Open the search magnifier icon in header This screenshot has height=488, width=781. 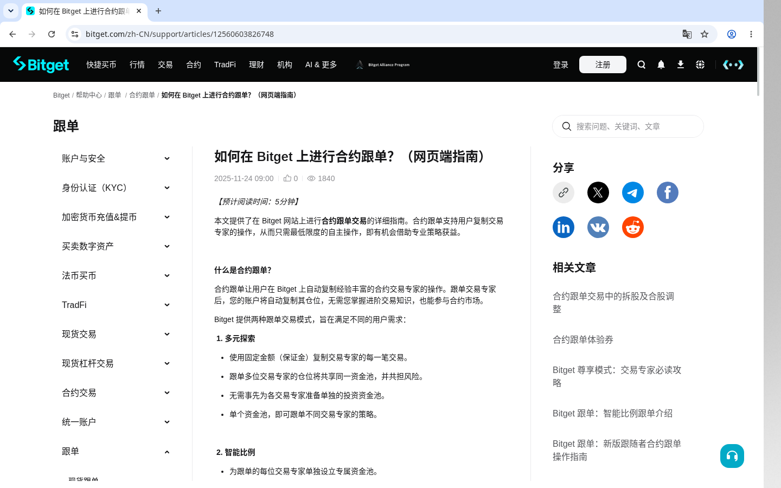click(642, 65)
